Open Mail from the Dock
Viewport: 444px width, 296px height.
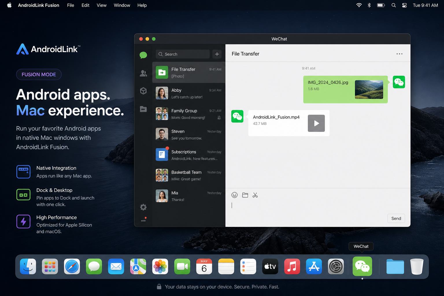[116, 266]
